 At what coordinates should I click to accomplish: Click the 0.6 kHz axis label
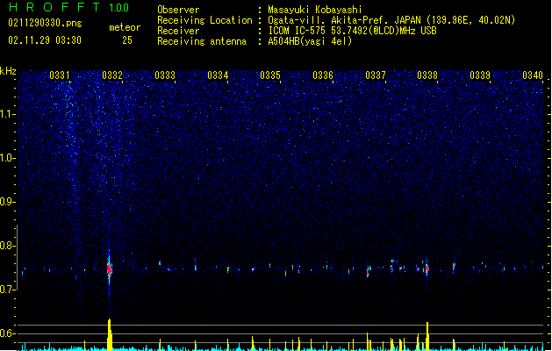pos(7,333)
